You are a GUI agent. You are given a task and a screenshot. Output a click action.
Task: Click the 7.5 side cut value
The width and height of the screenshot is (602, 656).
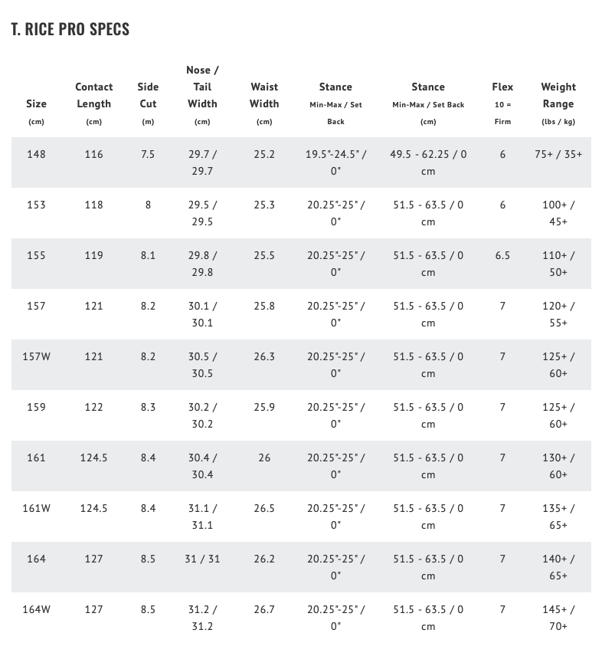148,154
